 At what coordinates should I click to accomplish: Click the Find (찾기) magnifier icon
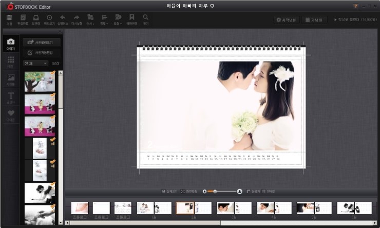(x=146, y=19)
